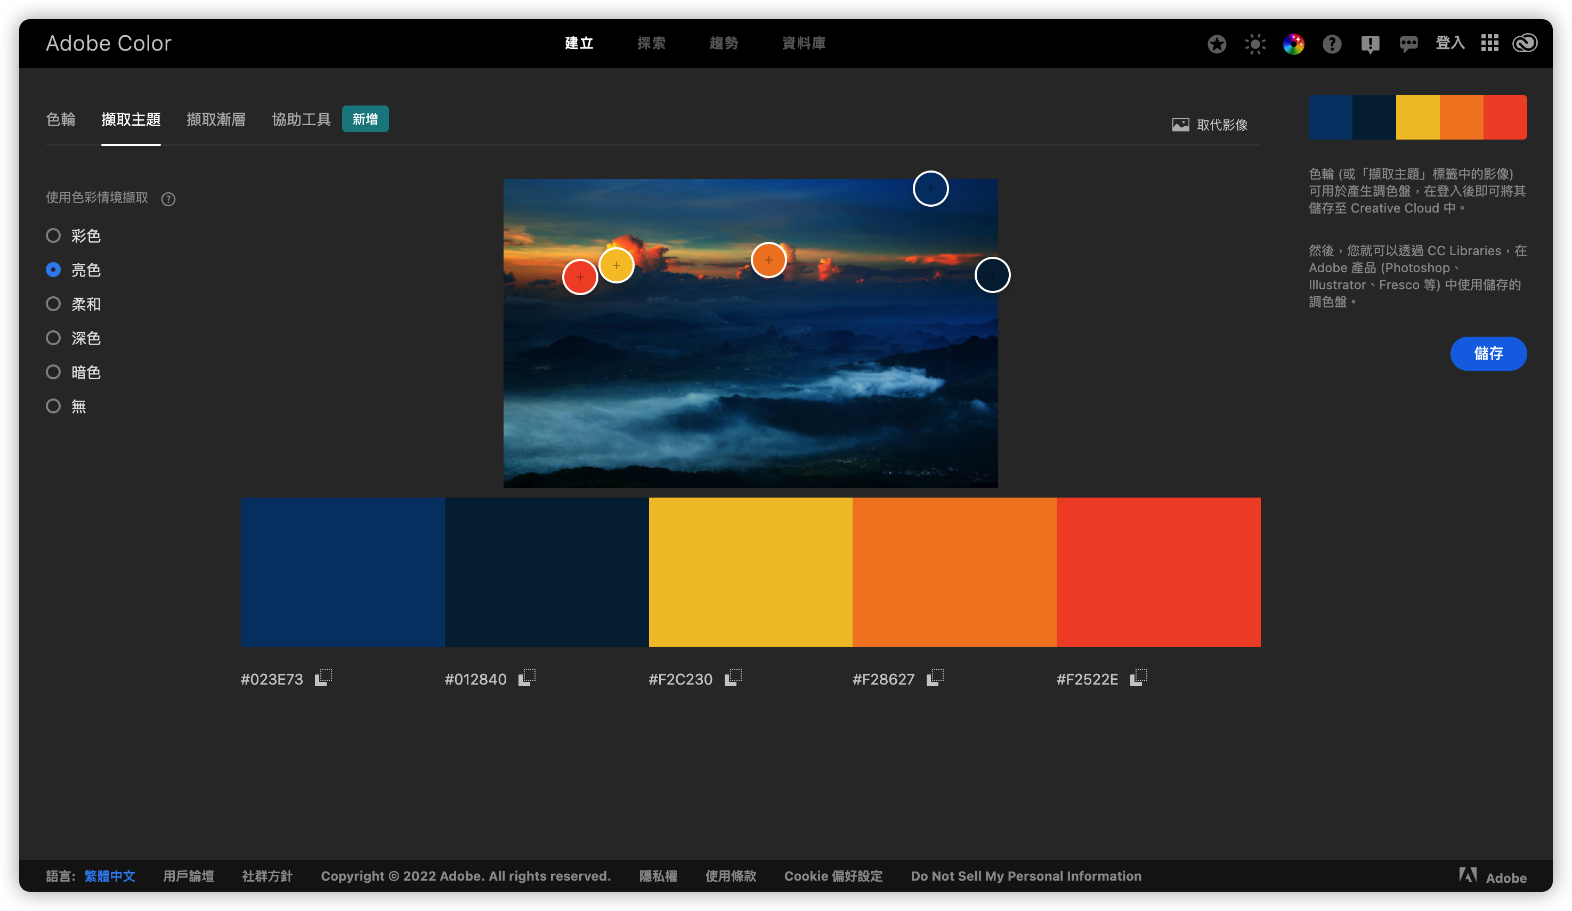Click the Adobe Color logo title

coord(109,43)
